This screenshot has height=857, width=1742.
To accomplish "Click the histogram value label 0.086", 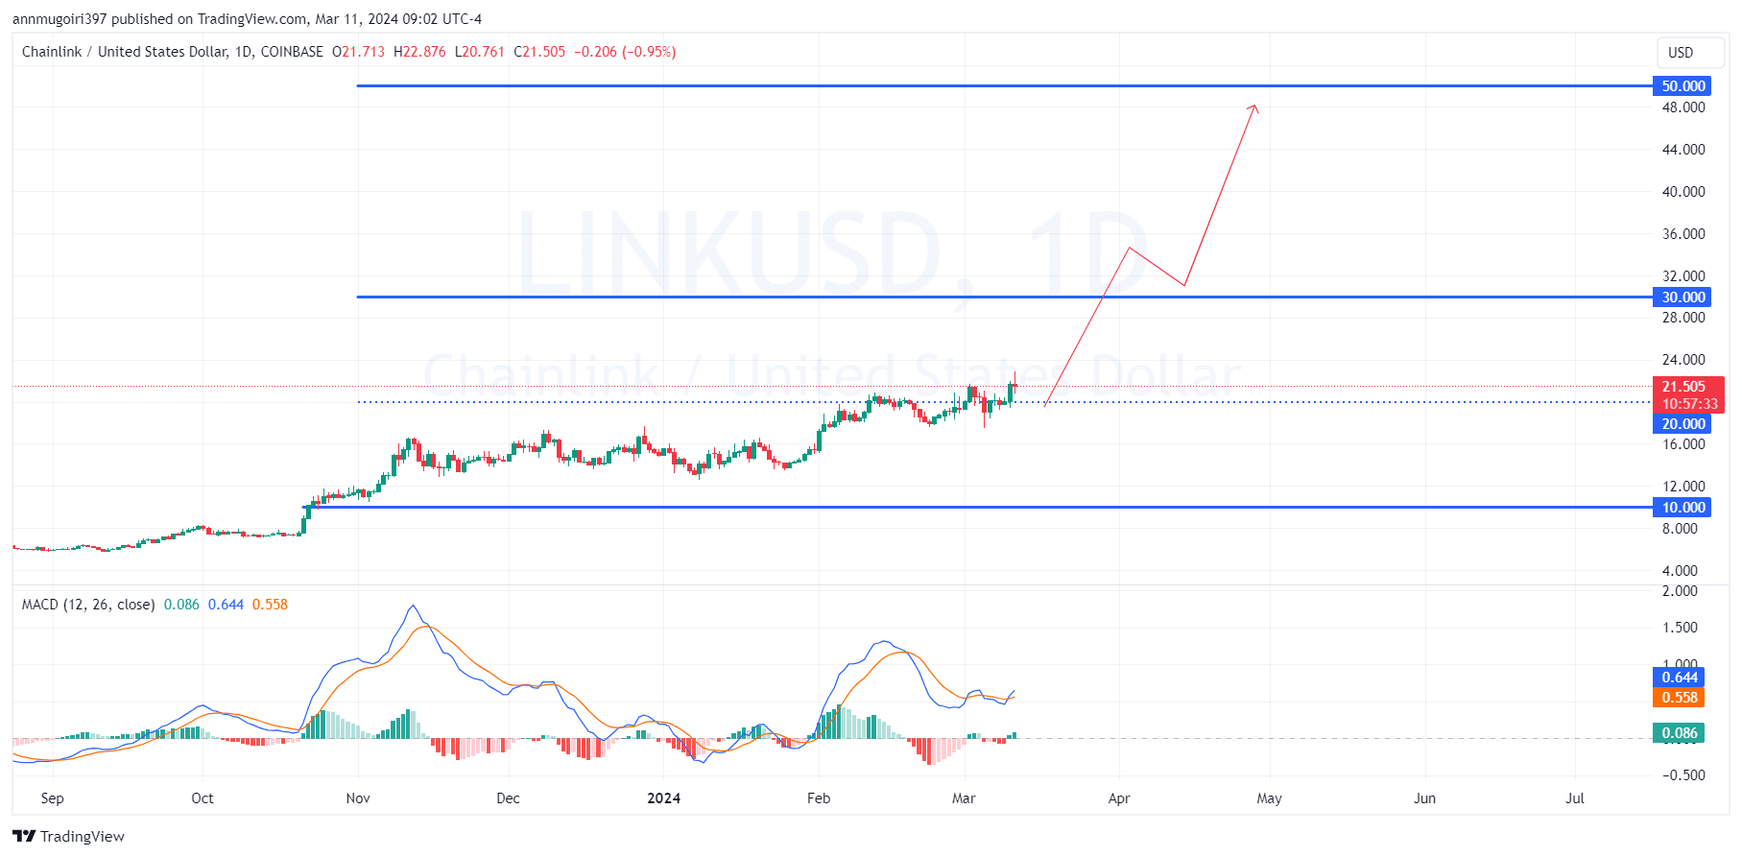I will (x=1679, y=733).
